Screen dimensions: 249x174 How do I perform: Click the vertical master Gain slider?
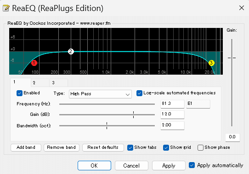[x=232, y=58]
